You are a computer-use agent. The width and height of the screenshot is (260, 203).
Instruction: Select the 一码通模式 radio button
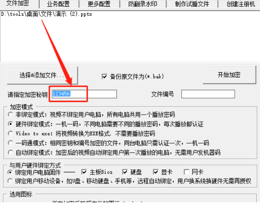[x=11, y=143]
